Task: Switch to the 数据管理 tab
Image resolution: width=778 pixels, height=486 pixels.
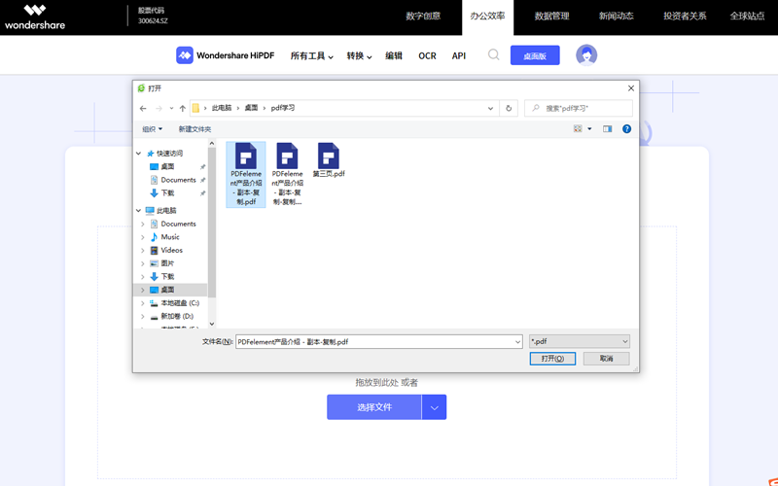Action: point(551,17)
